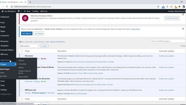Open Dashboard in the sidebar
This screenshot has height=105, width=186.
(x=5, y=17)
